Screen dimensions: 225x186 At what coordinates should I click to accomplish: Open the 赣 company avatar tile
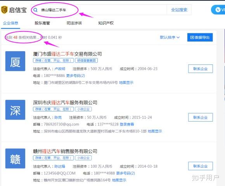click(15, 158)
